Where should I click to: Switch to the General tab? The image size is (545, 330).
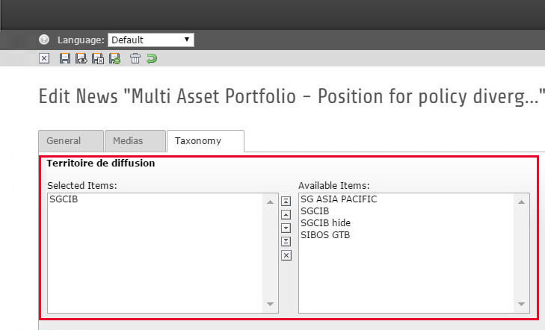pos(71,141)
